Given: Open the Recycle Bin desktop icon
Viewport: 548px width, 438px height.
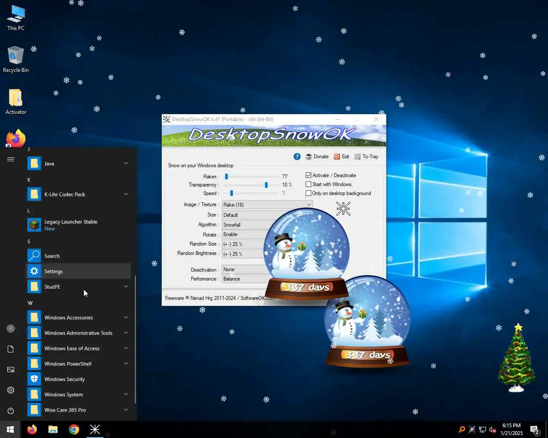Looking at the screenshot, I should (x=16, y=59).
